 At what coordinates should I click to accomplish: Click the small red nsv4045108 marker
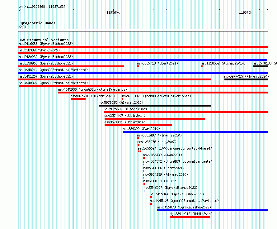click(151, 204)
